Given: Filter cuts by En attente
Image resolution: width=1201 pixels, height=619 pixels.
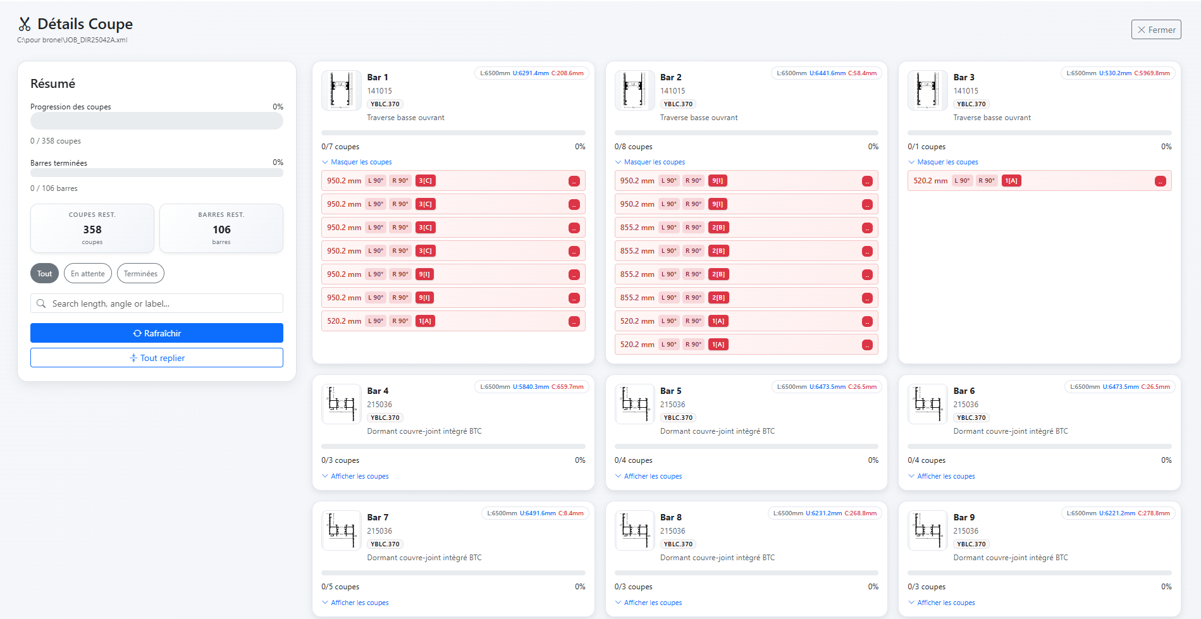Looking at the screenshot, I should click(x=88, y=274).
